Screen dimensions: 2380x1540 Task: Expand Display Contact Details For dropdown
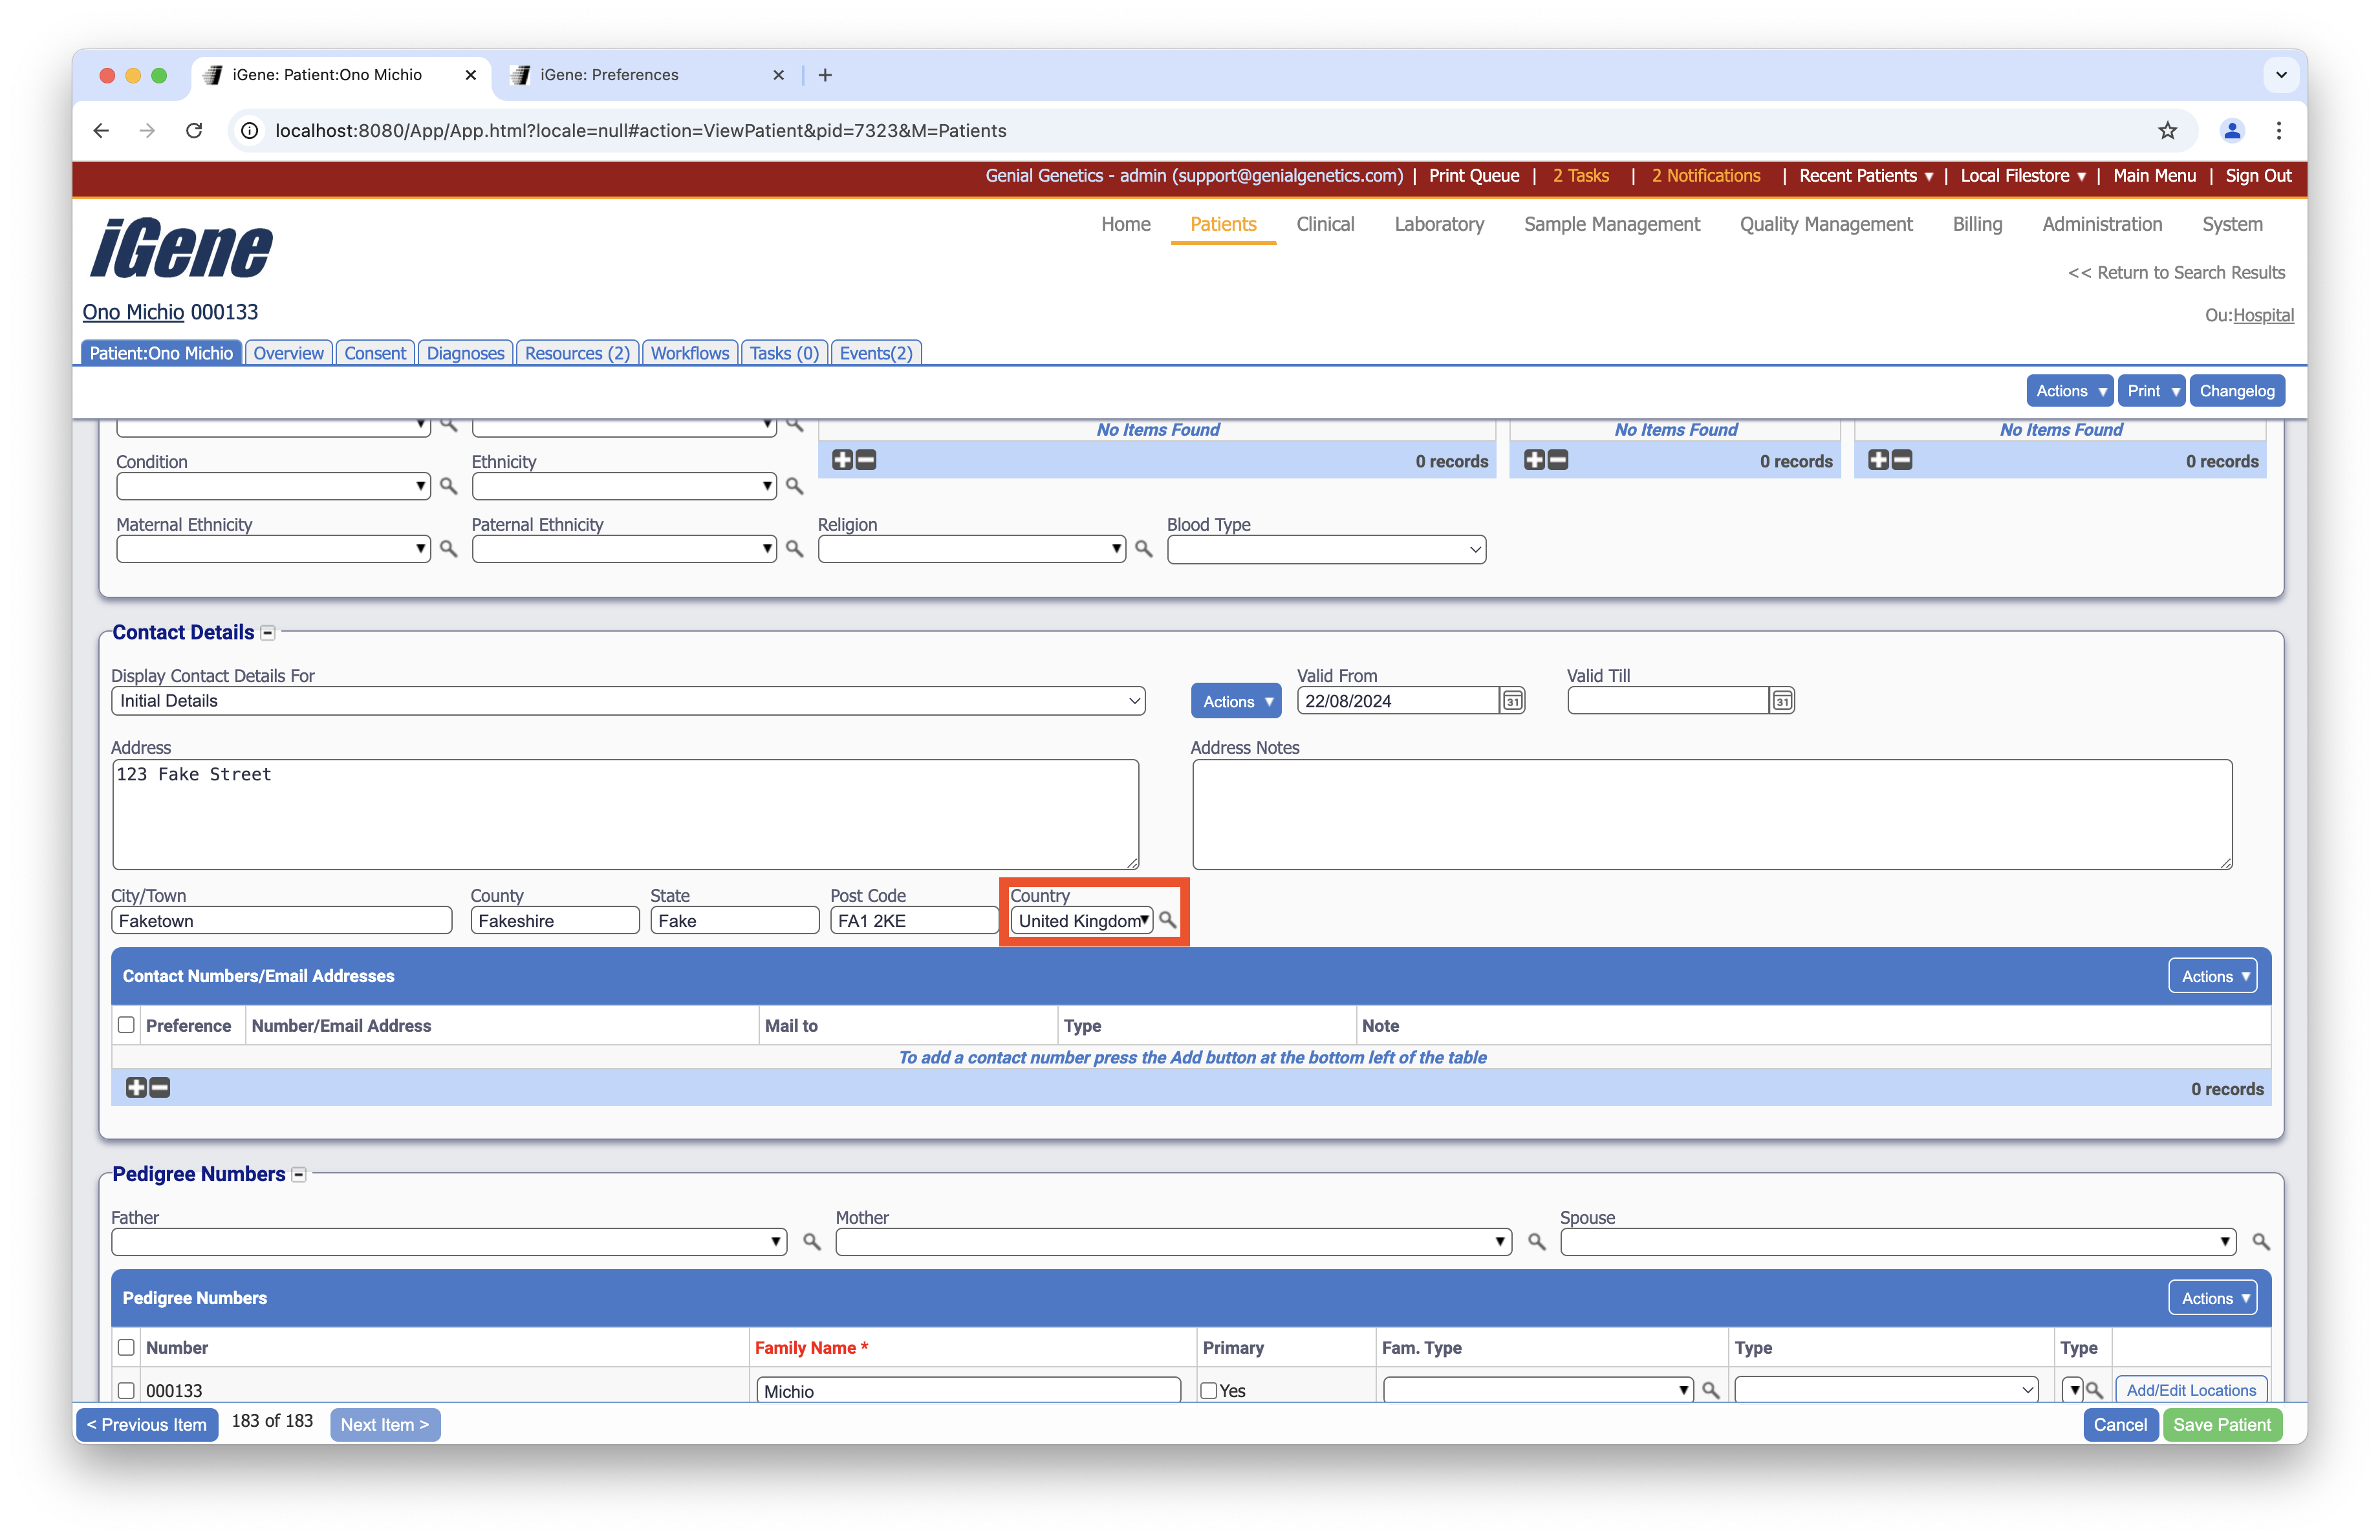click(627, 701)
